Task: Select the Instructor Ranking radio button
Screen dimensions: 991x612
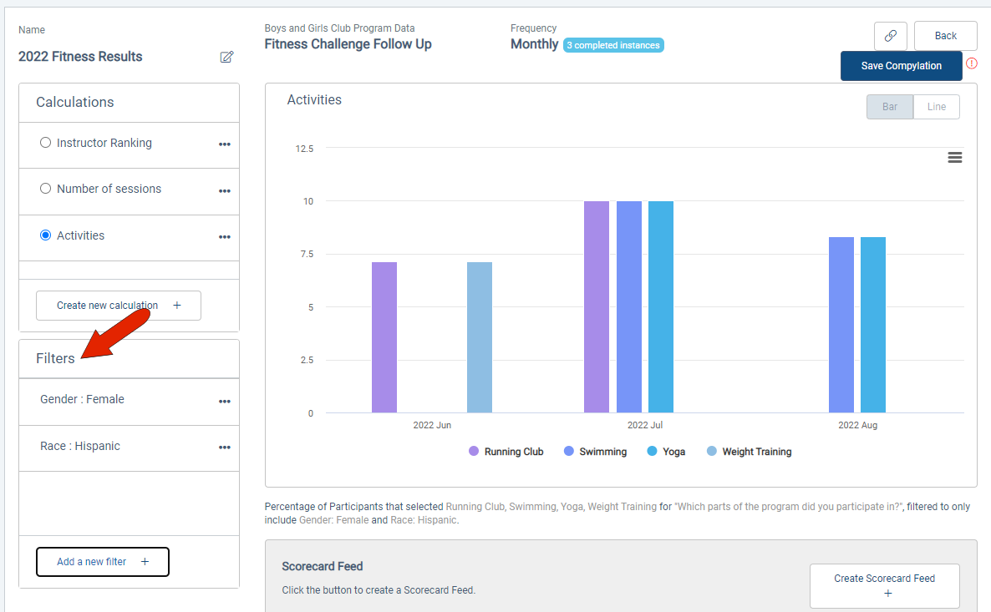Action: (x=45, y=143)
